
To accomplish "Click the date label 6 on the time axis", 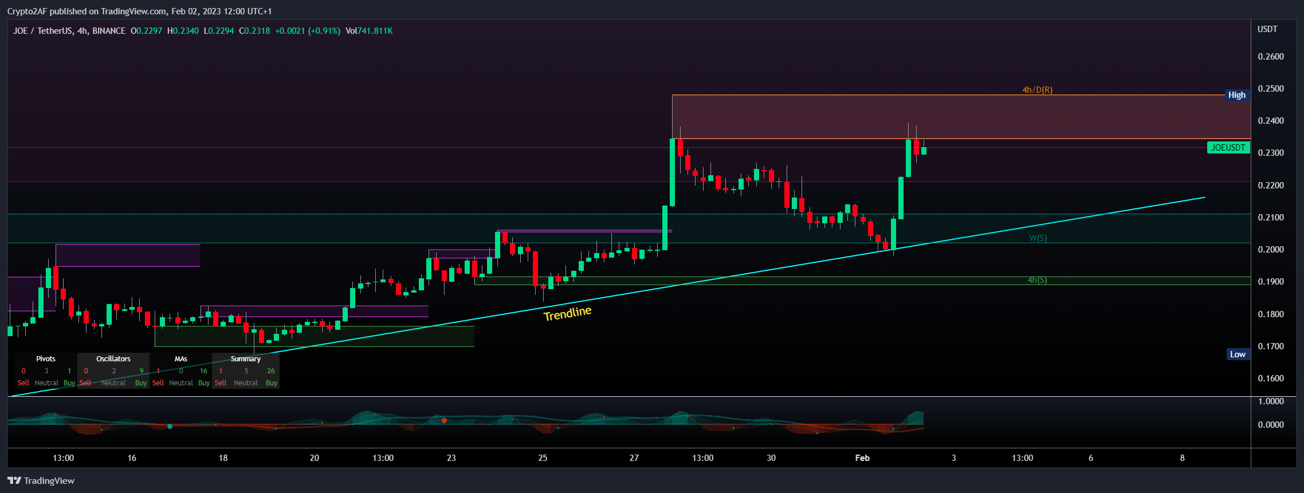I will [x=1091, y=458].
